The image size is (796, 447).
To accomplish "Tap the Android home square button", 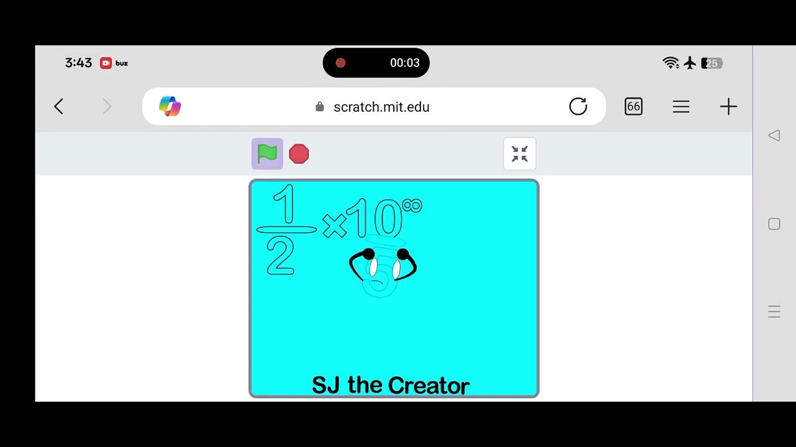I will (x=774, y=224).
